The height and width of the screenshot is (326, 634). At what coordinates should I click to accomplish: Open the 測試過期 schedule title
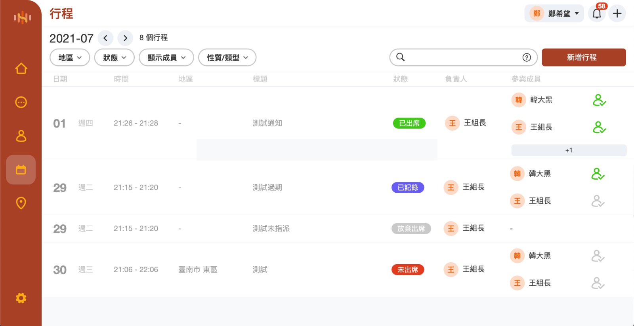pyautogui.click(x=267, y=188)
